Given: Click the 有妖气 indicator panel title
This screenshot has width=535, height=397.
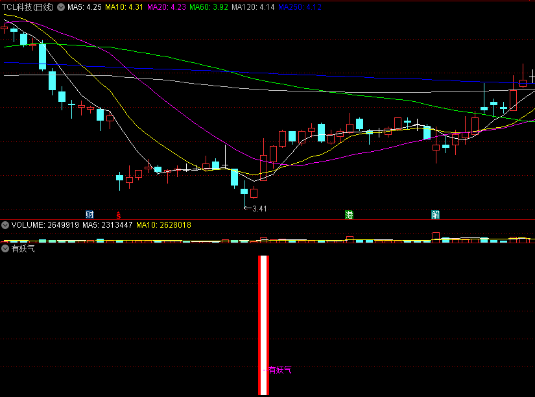Looking at the screenshot, I should pos(23,248).
